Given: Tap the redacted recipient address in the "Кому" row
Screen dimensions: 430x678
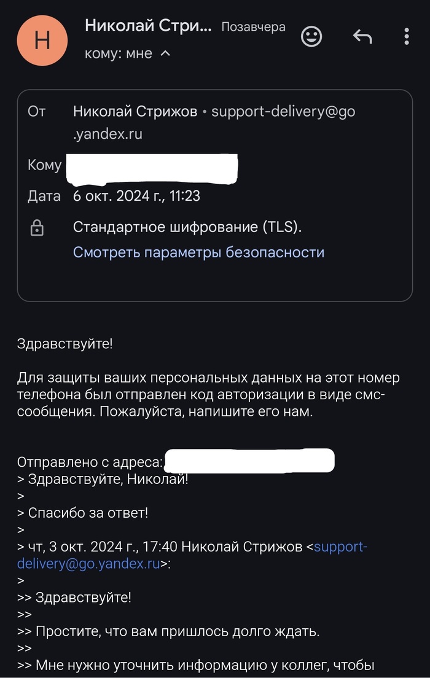Looking at the screenshot, I should click(x=152, y=165).
